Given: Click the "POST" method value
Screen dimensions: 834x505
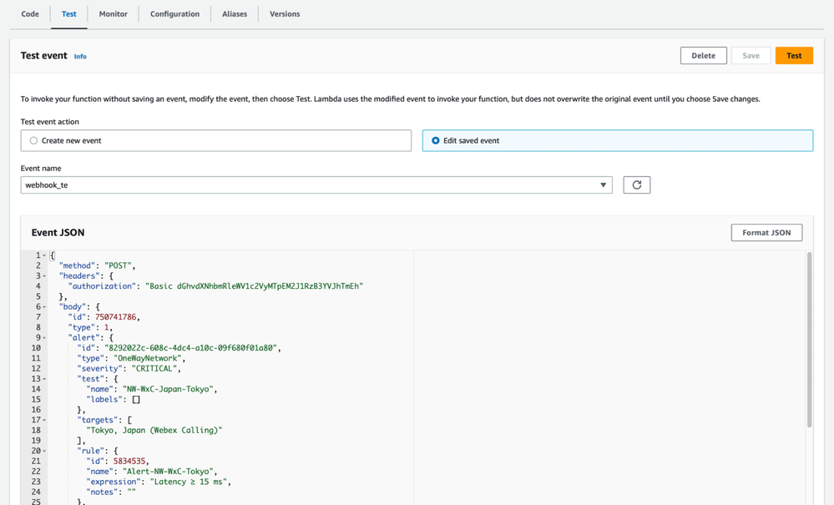Looking at the screenshot, I should click(119, 265).
